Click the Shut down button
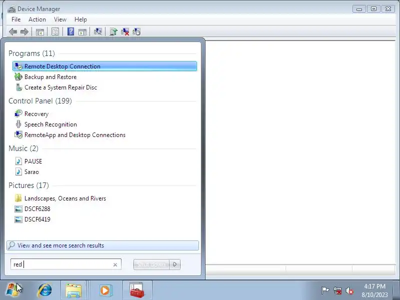Image resolution: width=400 pixels, height=300 pixels. [151, 264]
